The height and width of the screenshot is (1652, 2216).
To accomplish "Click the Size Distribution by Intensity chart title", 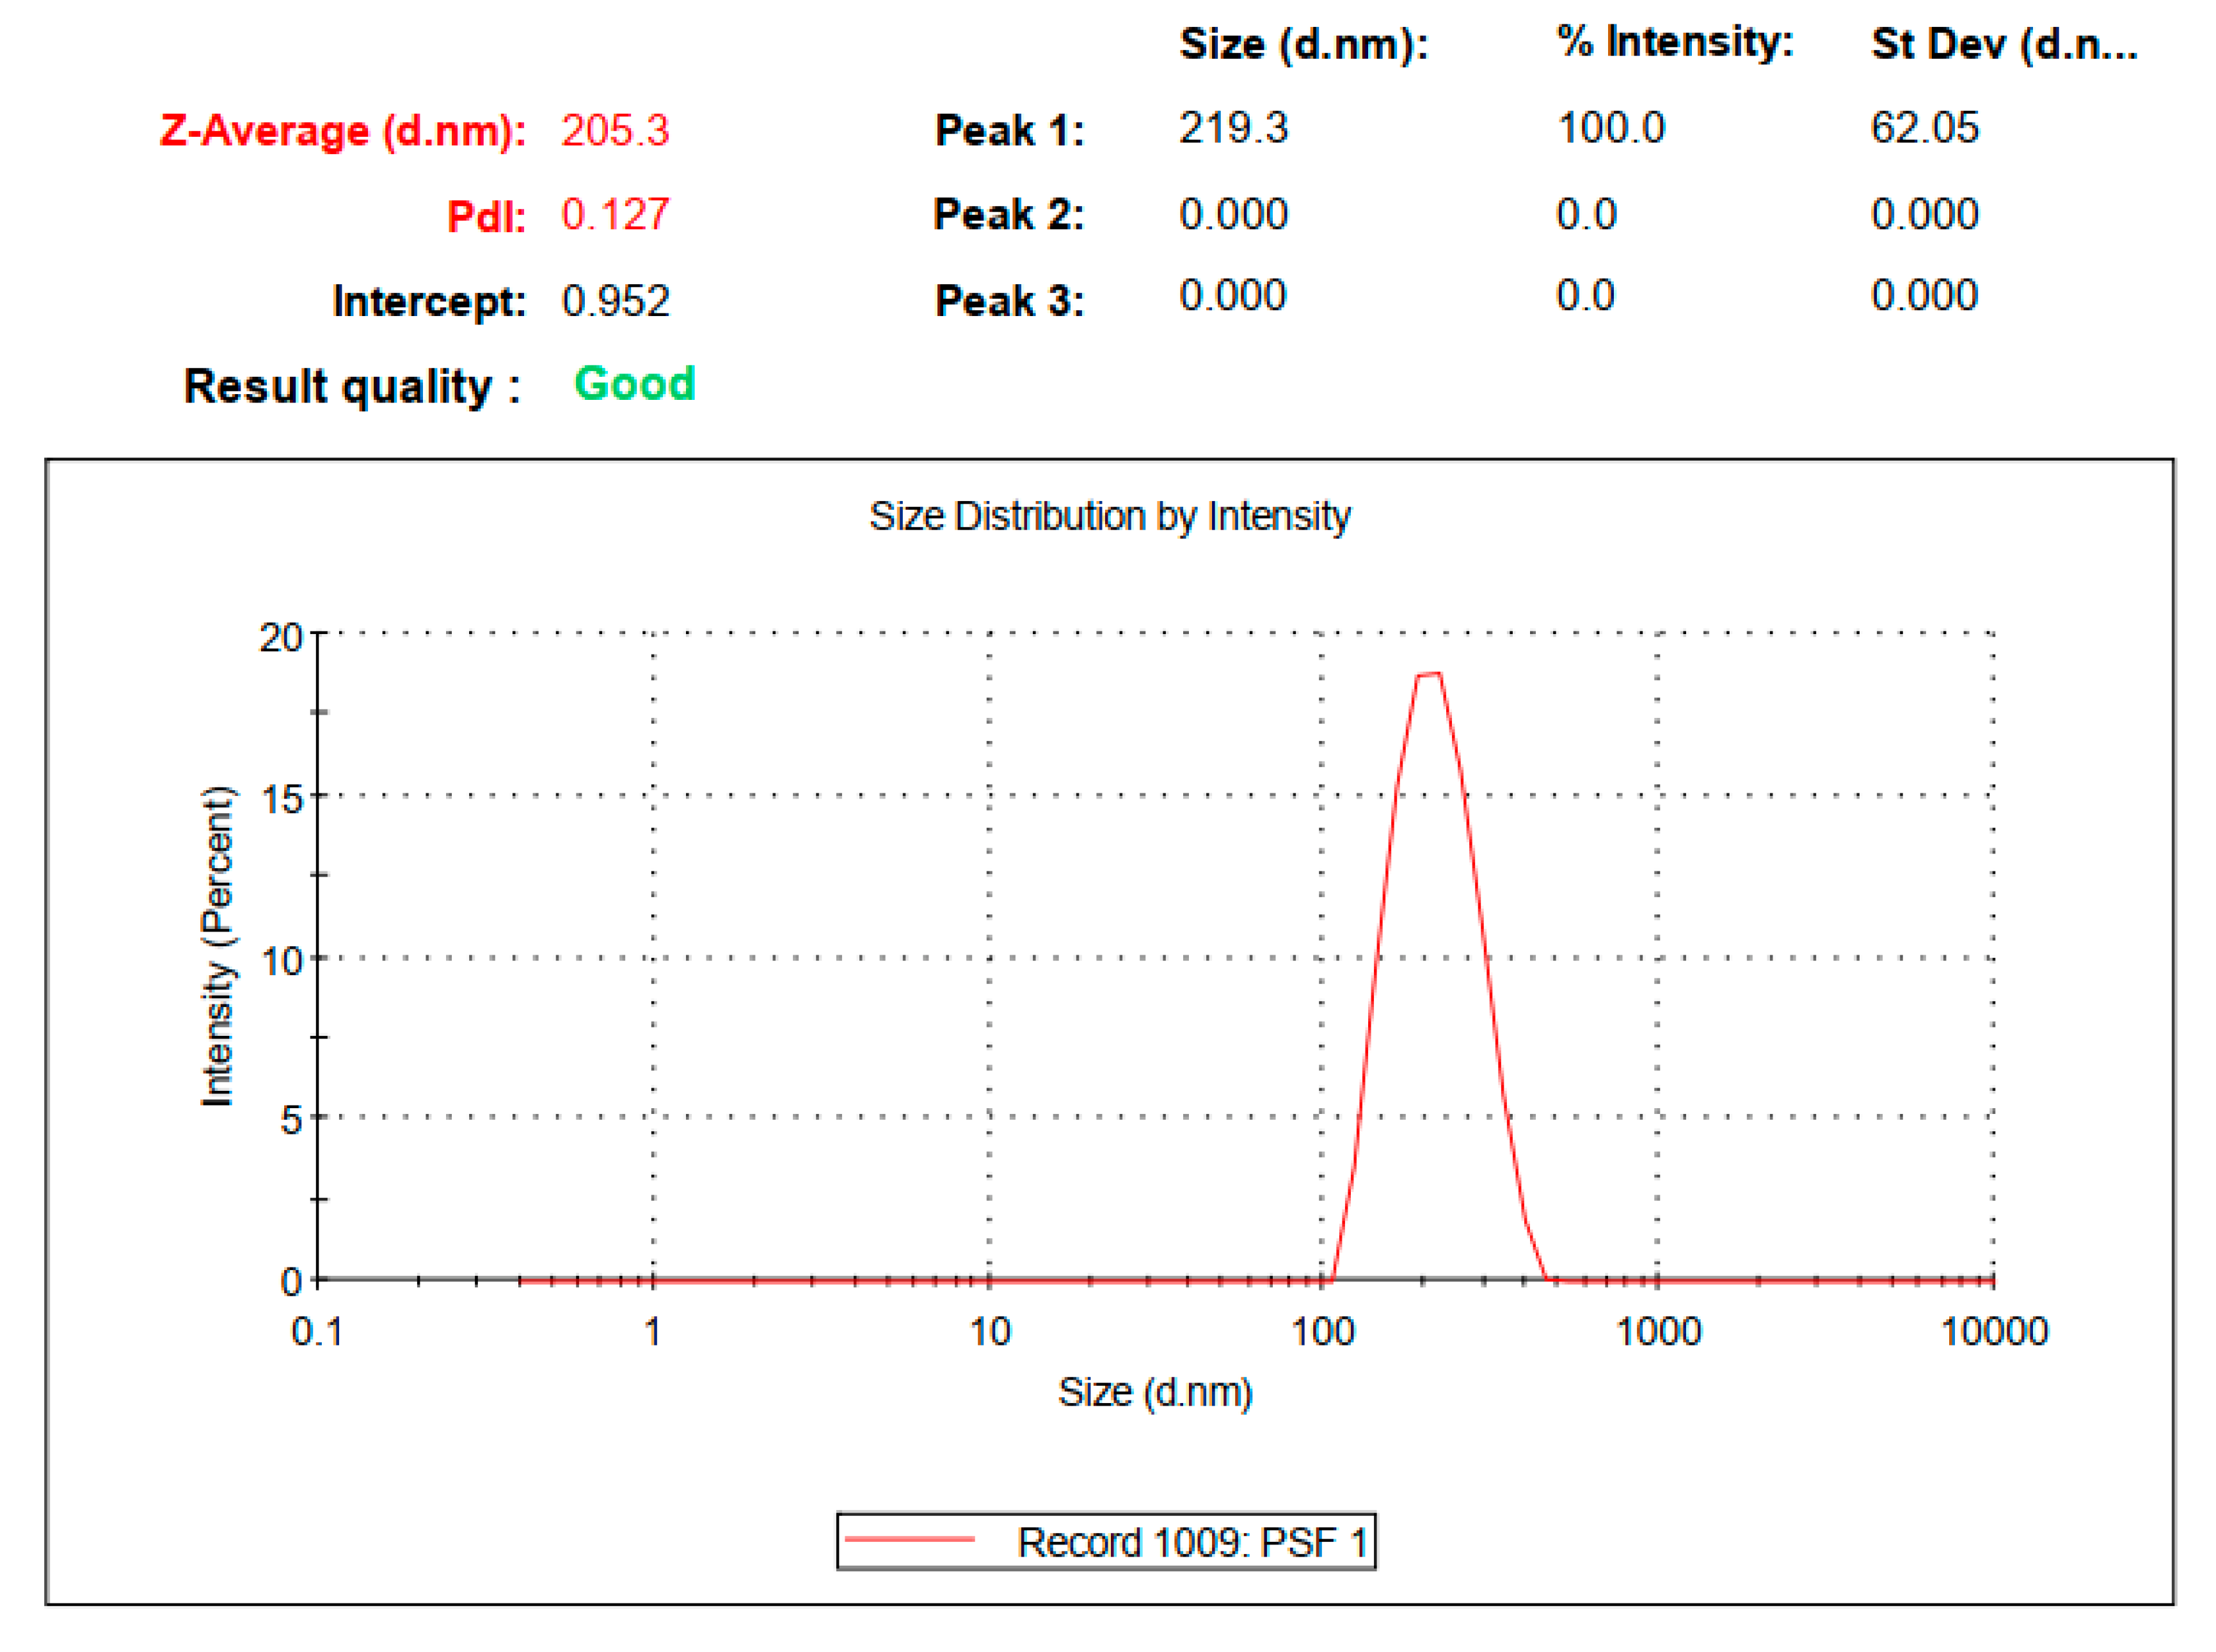I will (x=1109, y=516).
